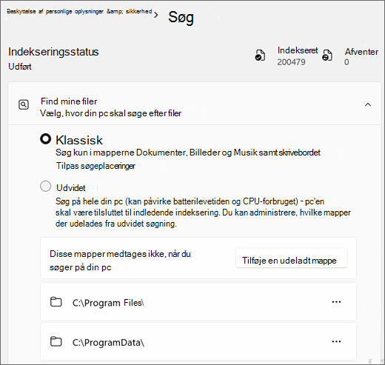The image size is (385, 365).
Task: Click the Indekseret count 200479
Action: pyautogui.click(x=291, y=62)
